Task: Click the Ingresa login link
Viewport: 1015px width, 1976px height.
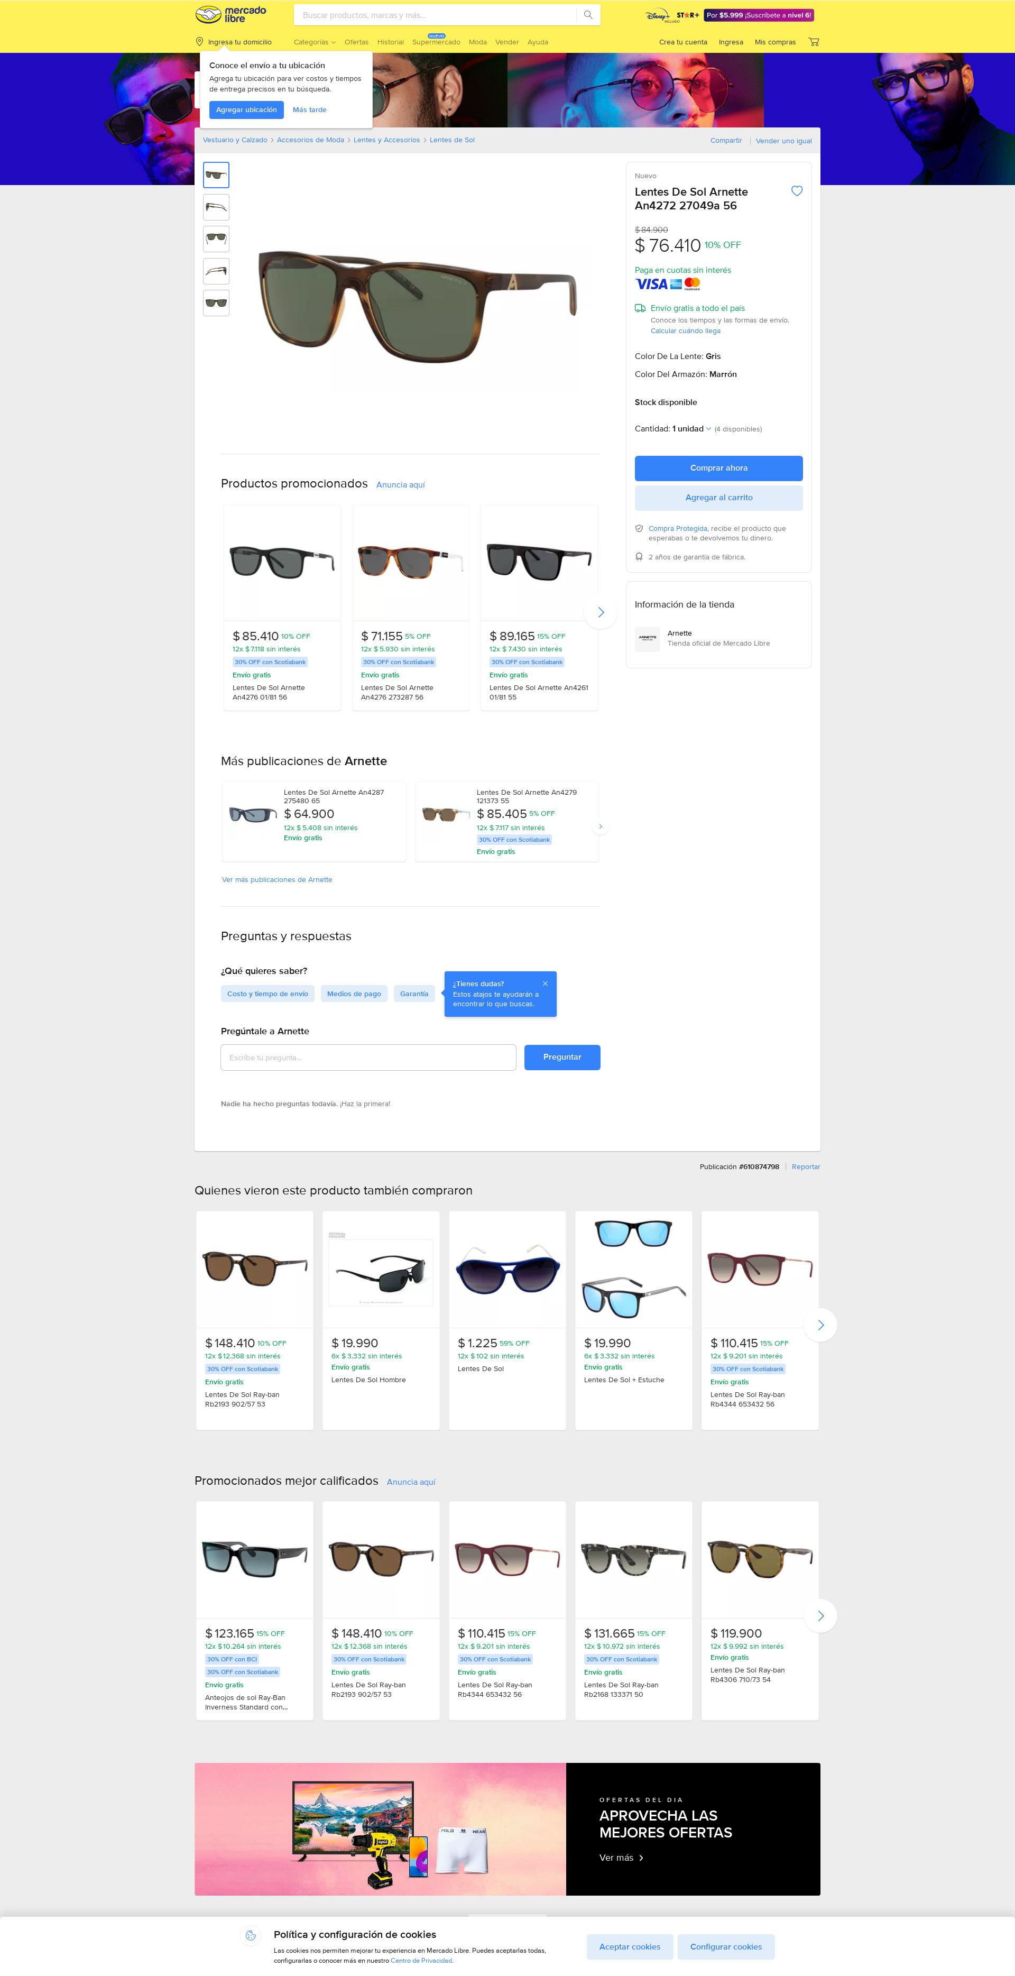Action: click(731, 42)
